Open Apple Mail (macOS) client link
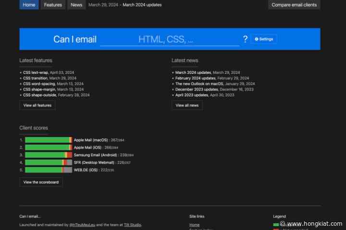Screen dimensions: 346x230 tap(91, 140)
